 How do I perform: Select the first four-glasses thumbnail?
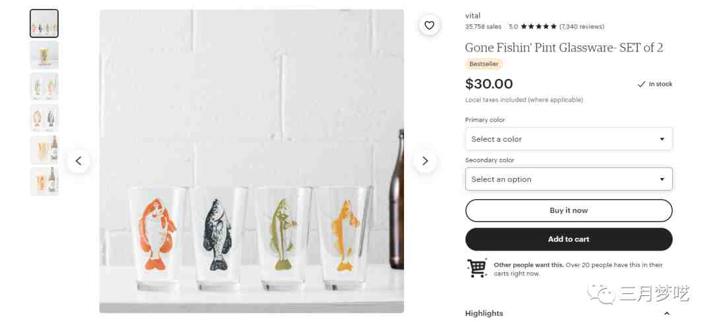click(x=44, y=24)
